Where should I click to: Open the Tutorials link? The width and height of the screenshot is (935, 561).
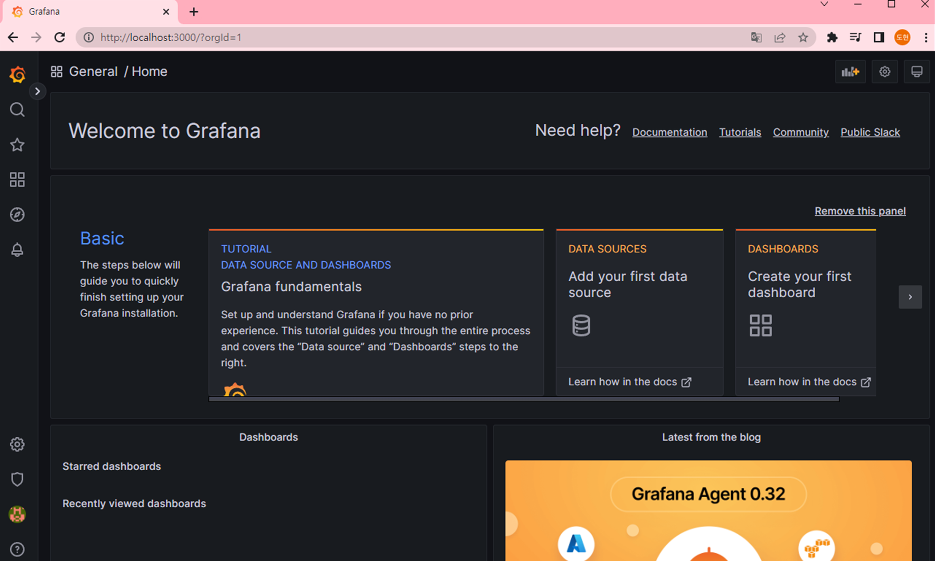(x=740, y=132)
